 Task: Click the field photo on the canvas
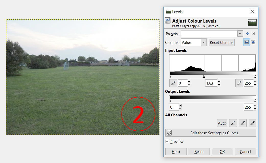tap(83, 77)
